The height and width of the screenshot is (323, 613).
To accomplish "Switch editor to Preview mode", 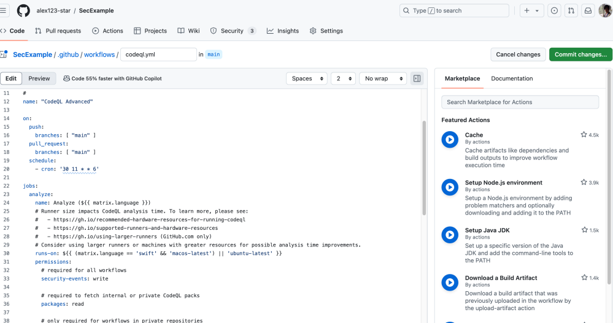I will [x=39, y=78].
